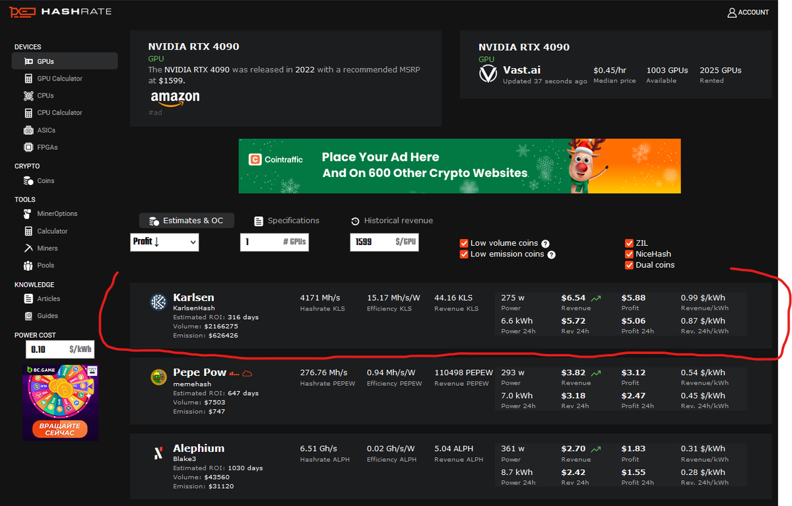792x506 pixels.
Task: Open the Historical revenue tab
Action: coord(392,221)
